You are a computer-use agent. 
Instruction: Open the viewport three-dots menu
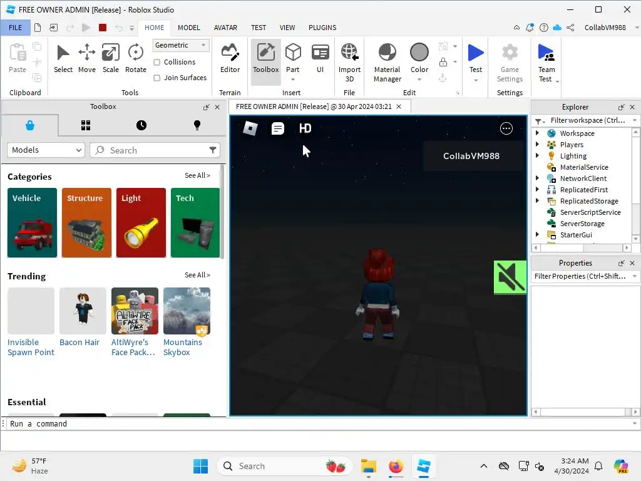(x=506, y=128)
